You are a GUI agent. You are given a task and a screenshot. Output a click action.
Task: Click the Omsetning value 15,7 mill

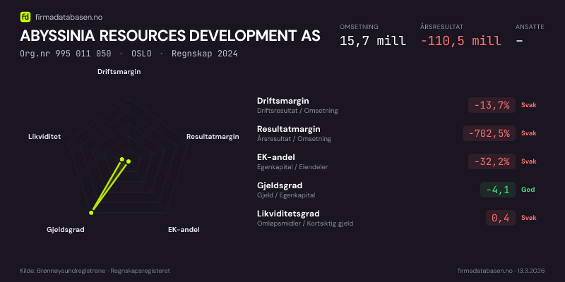point(372,40)
